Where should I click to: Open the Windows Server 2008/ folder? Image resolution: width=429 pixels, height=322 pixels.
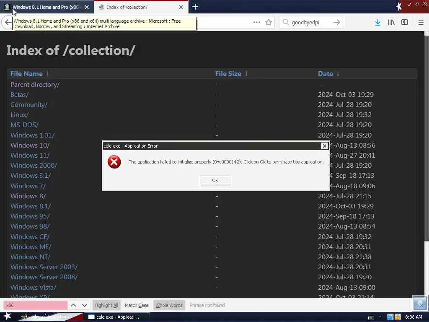44,277
